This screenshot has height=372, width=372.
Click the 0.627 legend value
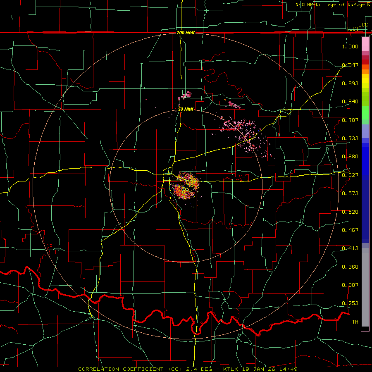[x=350, y=175]
